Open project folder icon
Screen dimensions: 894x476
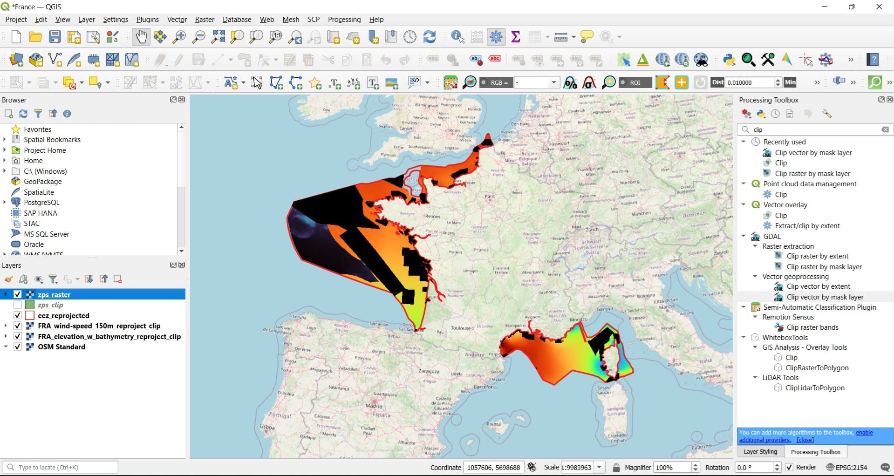coord(35,37)
